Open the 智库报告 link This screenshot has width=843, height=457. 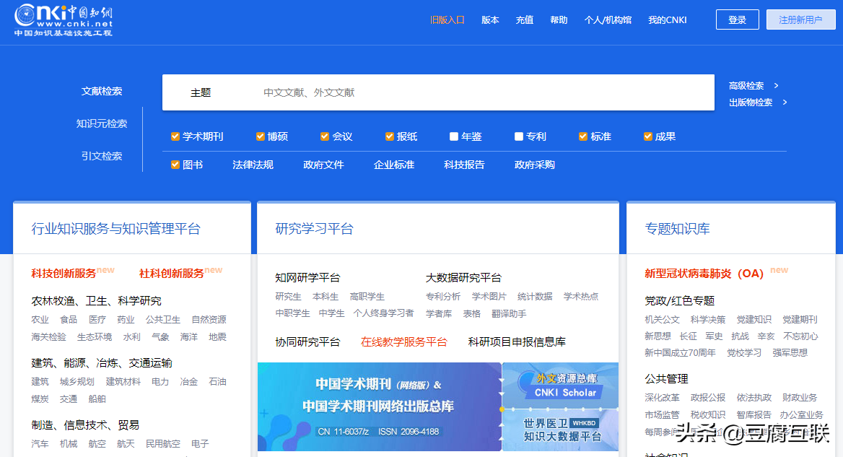click(x=754, y=415)
